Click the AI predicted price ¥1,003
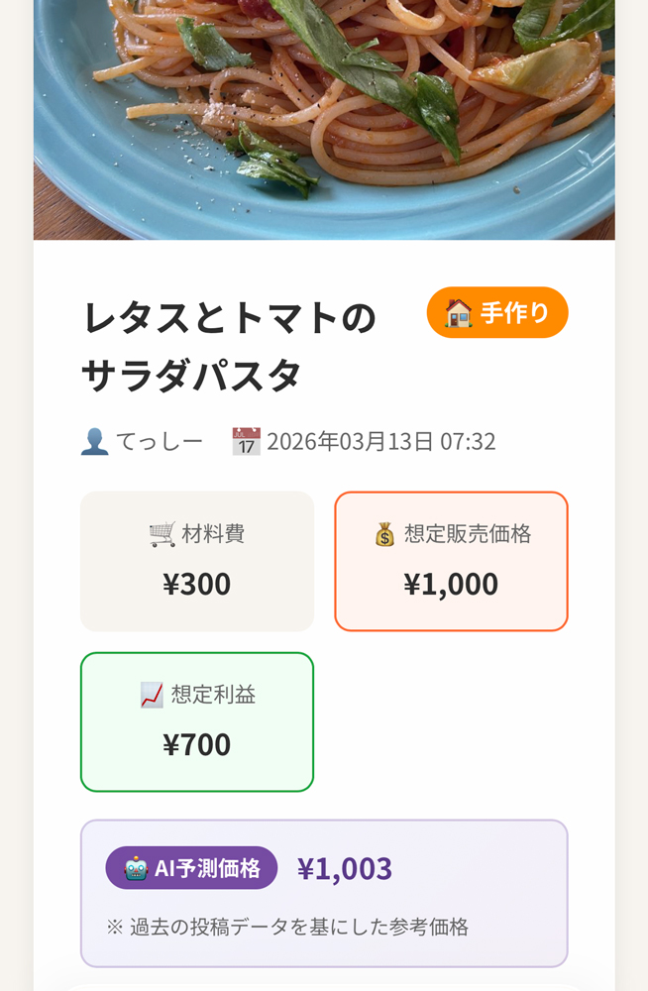This screenshot has height=991, width=648. pyautogui.click(x=345, y=868)
